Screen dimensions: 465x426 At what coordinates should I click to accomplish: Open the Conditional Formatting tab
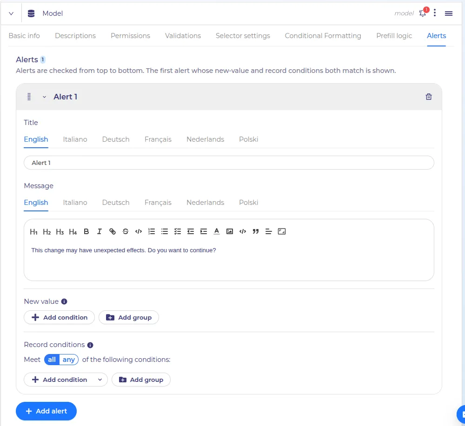click(323, 36)
